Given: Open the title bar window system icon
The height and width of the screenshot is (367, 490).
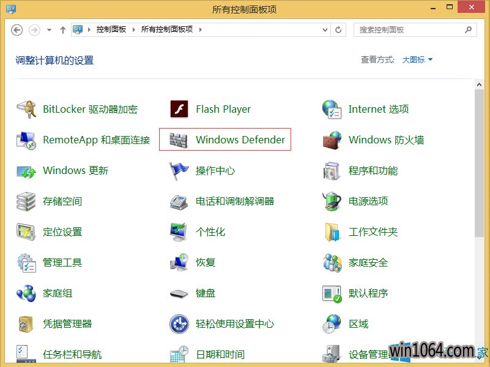Looking at the screenshot, I should pos(11,9).
